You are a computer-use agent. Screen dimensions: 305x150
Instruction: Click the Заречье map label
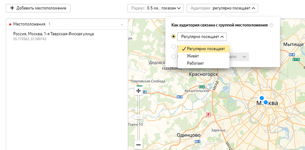pos(218,130)
